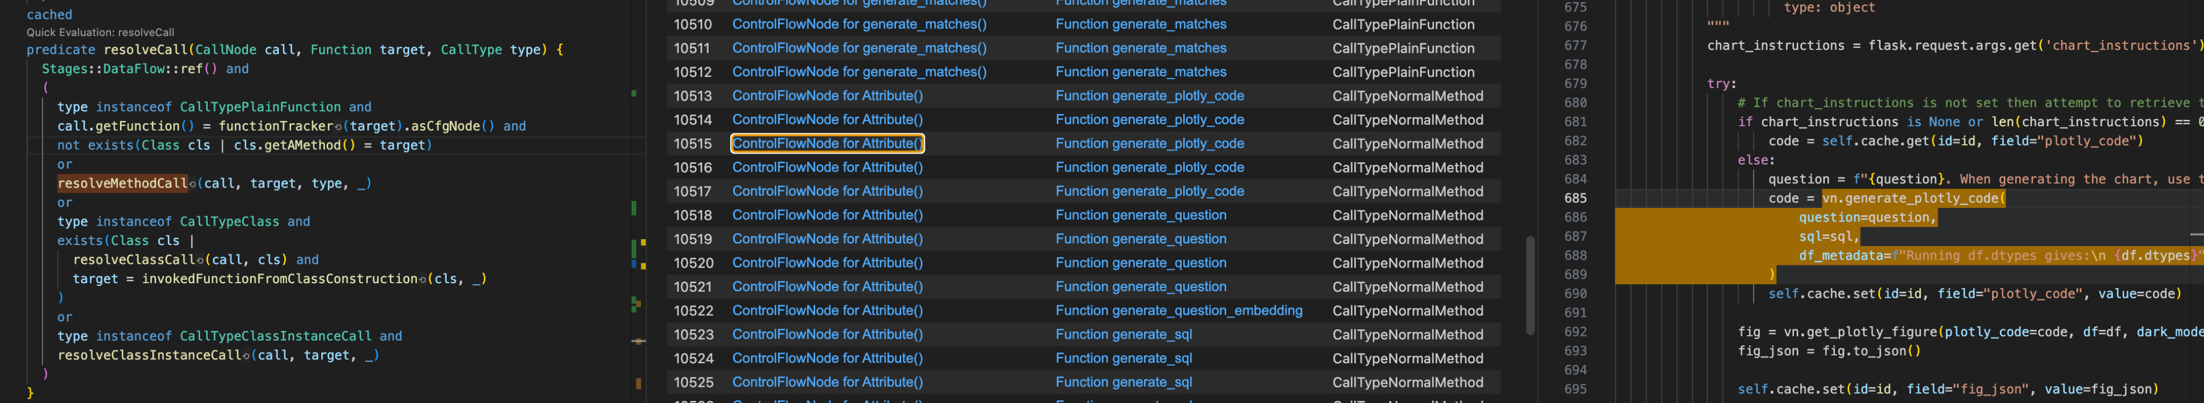This screenshot has height=403, width=2204.
Task: Open Function generate_question link in row 10519
Action: (x=1141, y=239)
